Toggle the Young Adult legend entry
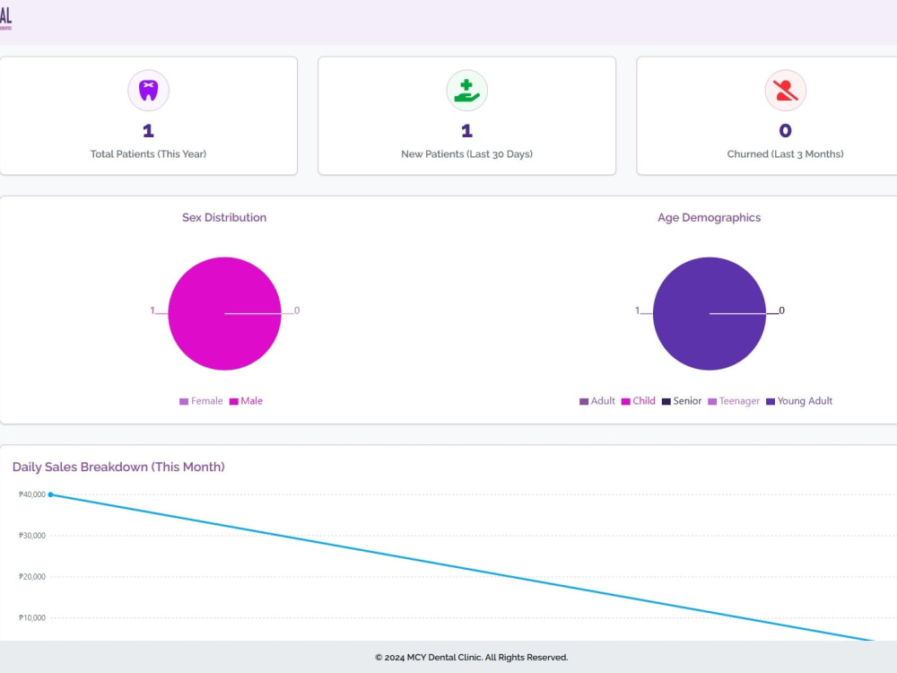 coord(799,401)
